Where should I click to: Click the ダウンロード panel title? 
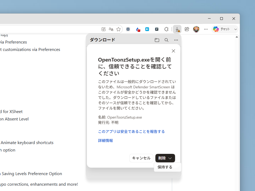pos(103,40)
